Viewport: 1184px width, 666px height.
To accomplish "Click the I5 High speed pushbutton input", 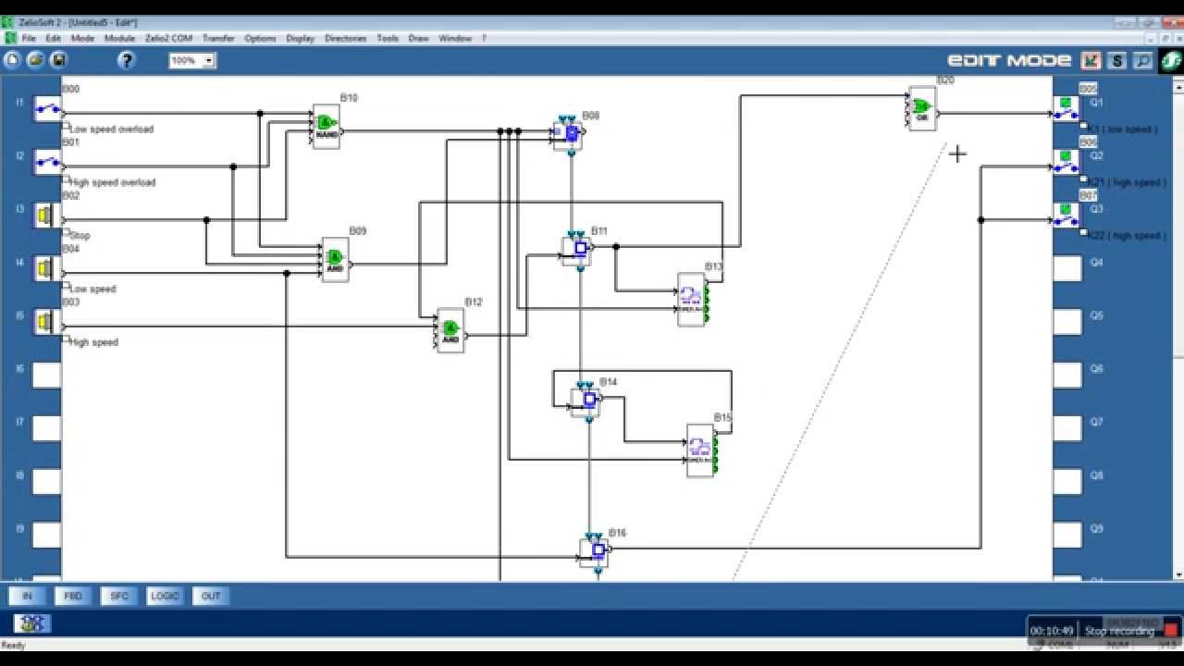I will coord(47,322).
